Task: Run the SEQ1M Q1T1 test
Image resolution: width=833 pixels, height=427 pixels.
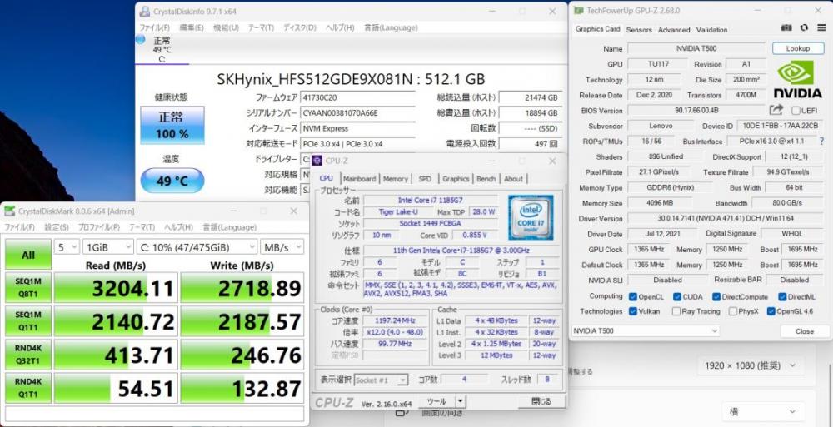Action: [28, 320]
